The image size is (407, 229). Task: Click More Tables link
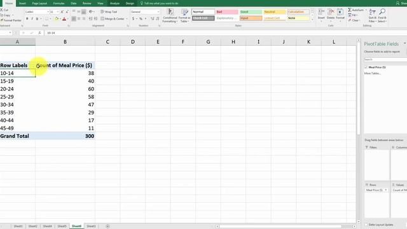point(373,74)
